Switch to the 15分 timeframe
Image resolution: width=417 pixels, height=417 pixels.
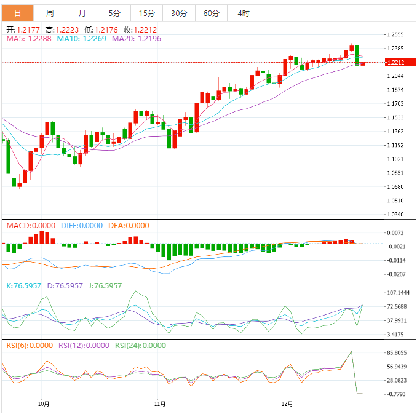point(146,13)
